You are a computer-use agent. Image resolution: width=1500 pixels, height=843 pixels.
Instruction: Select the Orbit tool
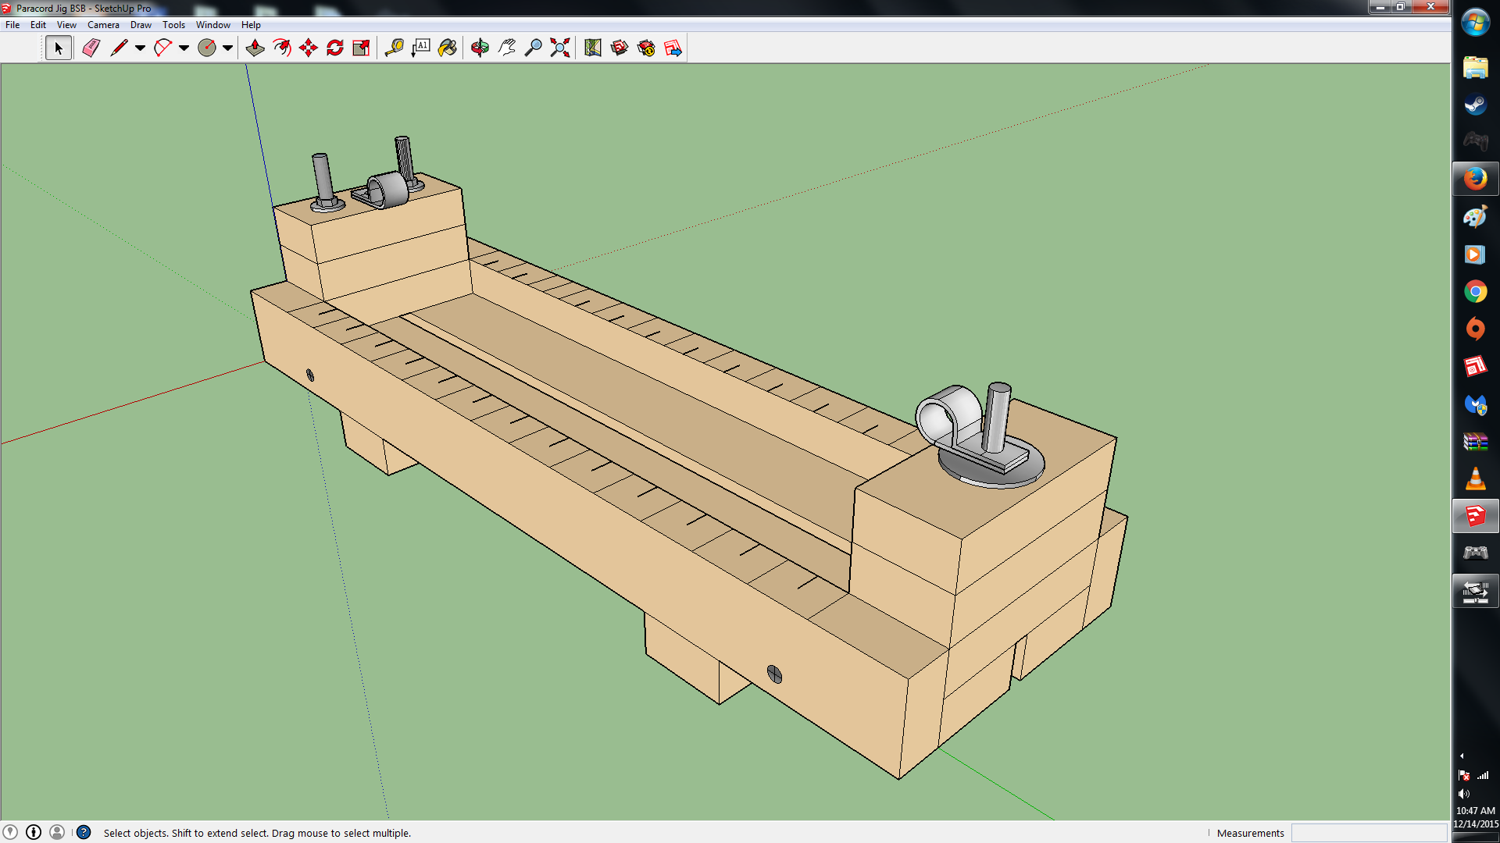pos(480,48)
